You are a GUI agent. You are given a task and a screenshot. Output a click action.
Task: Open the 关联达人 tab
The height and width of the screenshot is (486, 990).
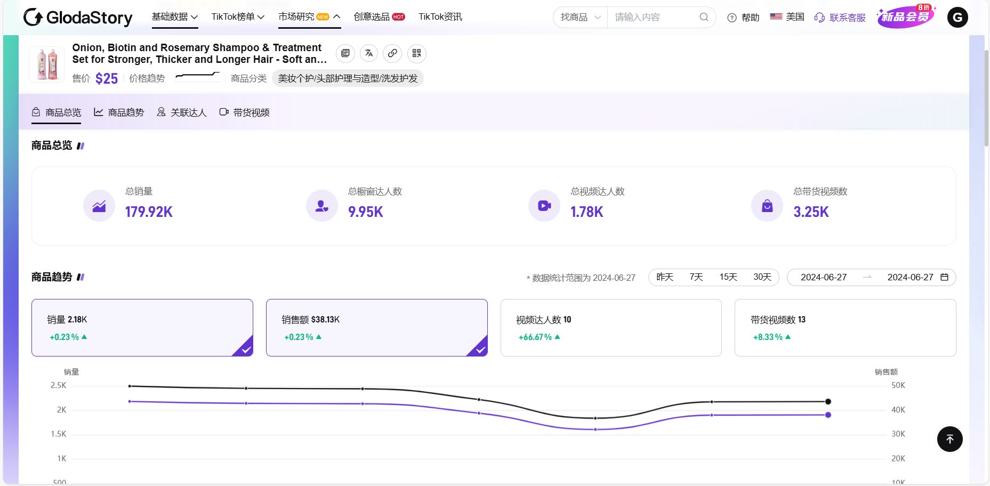point(182,112)
